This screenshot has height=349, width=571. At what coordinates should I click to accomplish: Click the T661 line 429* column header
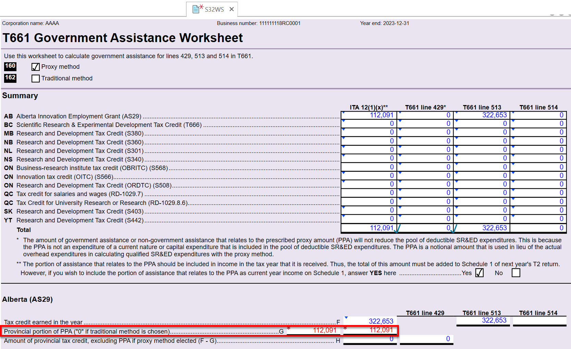425,107
